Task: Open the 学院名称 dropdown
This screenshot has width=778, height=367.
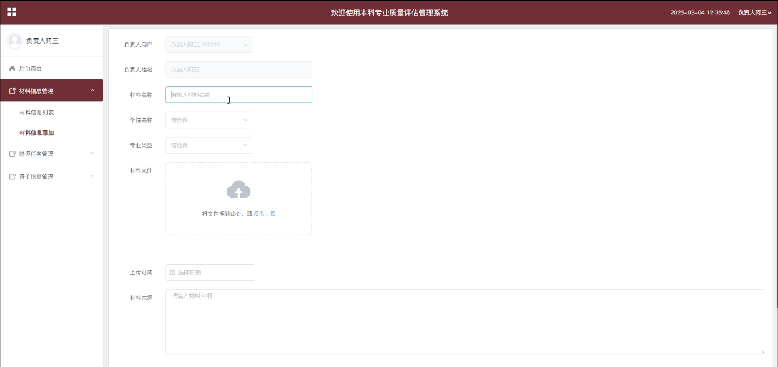Action: click(x=208, y=120)
